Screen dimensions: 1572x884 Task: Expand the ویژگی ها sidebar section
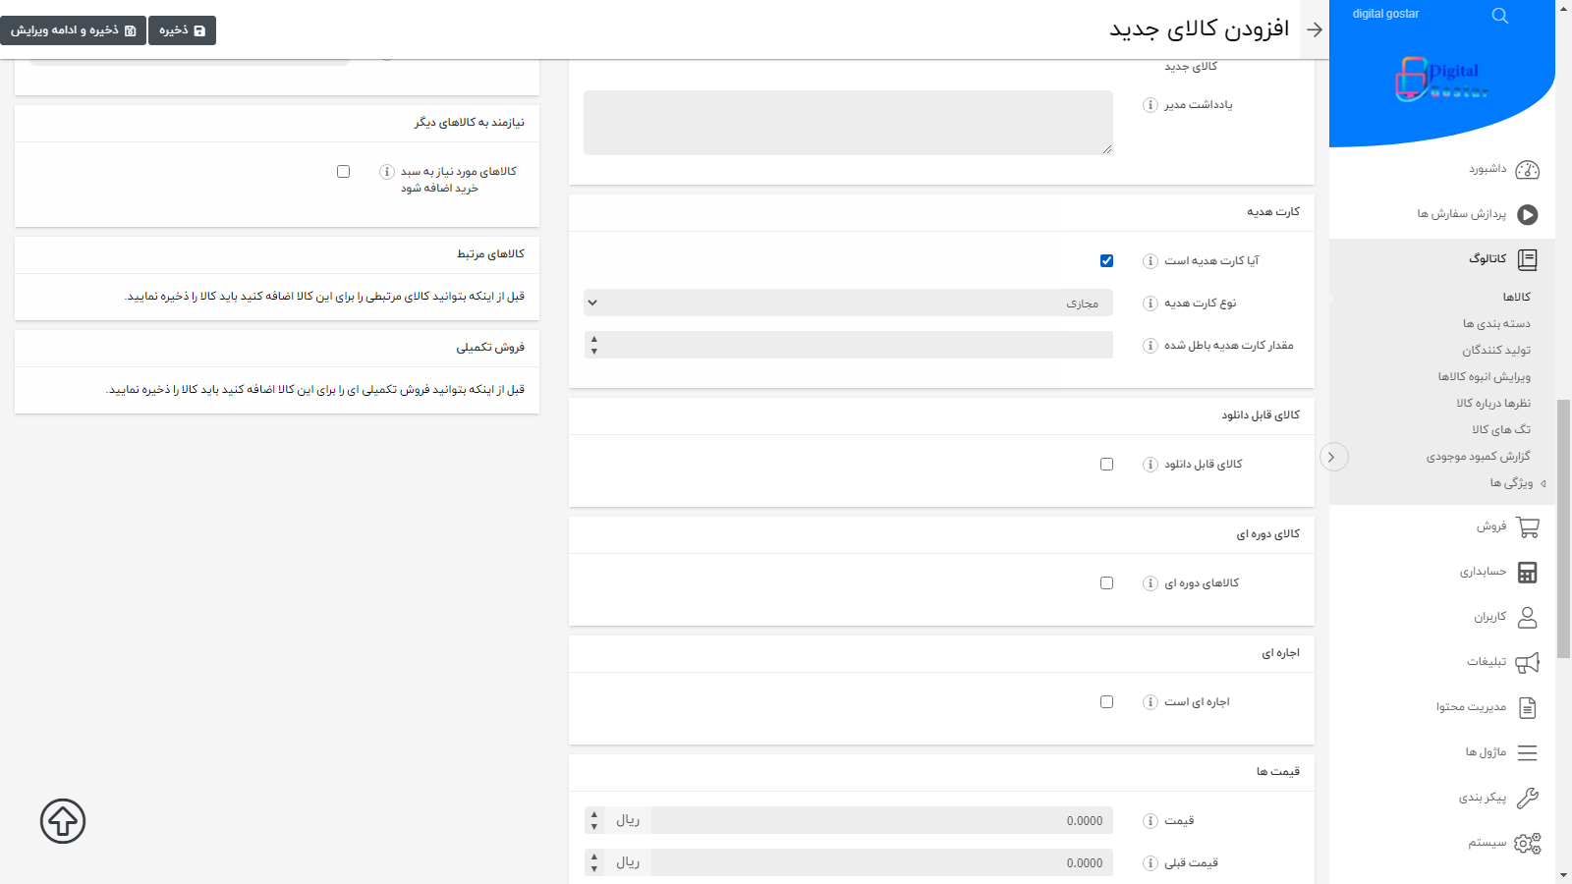[x=1508, y=483]
